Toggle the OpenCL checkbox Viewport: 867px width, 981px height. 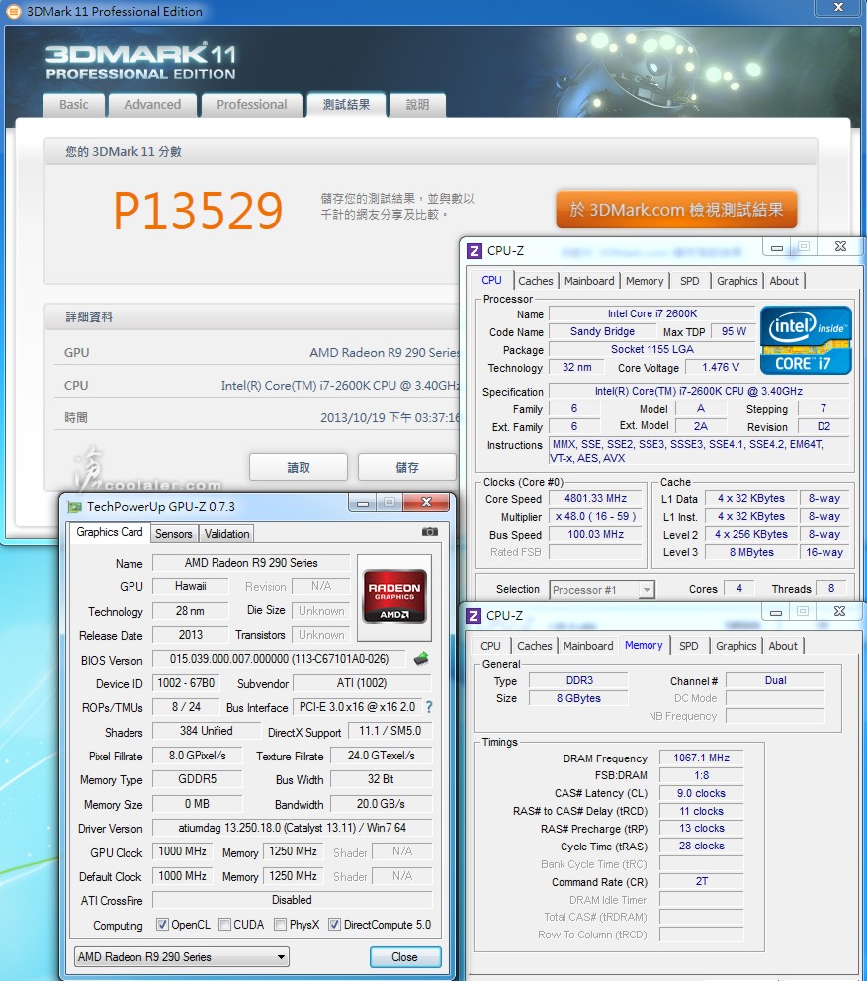(162, 924)
